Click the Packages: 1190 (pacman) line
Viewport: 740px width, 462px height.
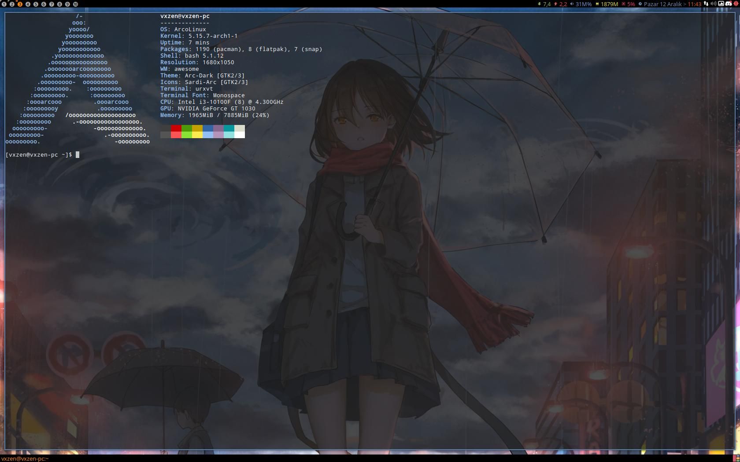[x=241, y=49]
